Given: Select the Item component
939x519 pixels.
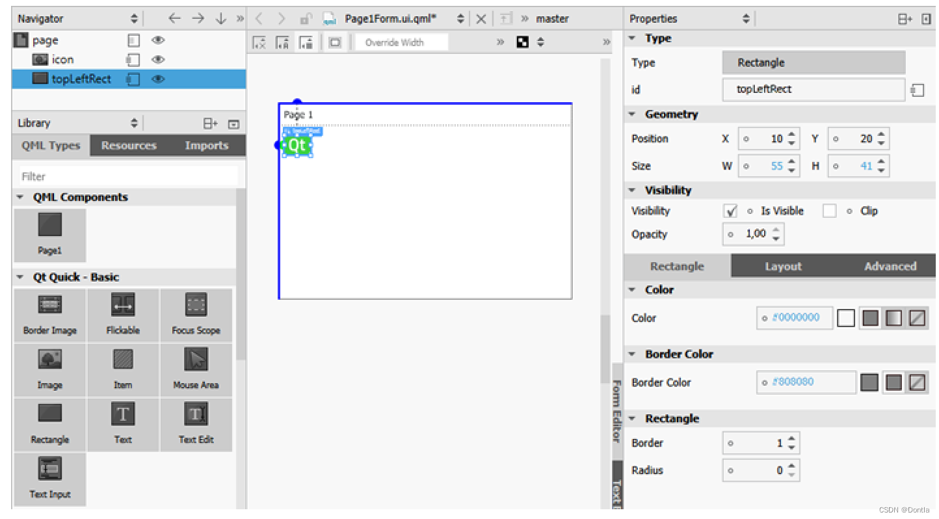Looking at the screenshot, I should pyautogui.click(x=123, y=369).
